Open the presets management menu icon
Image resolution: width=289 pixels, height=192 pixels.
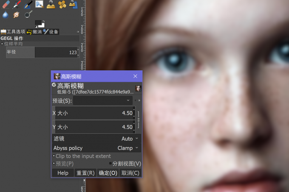pyautogui.click(x=139, y=100)
